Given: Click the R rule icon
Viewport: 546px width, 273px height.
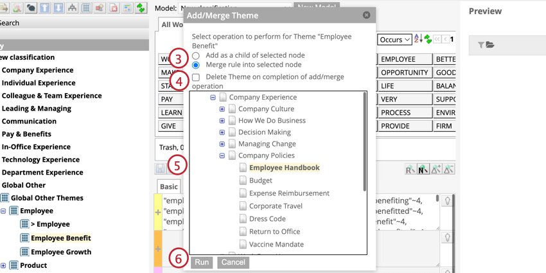Looking at the screenshot, I should coord(410,169).
